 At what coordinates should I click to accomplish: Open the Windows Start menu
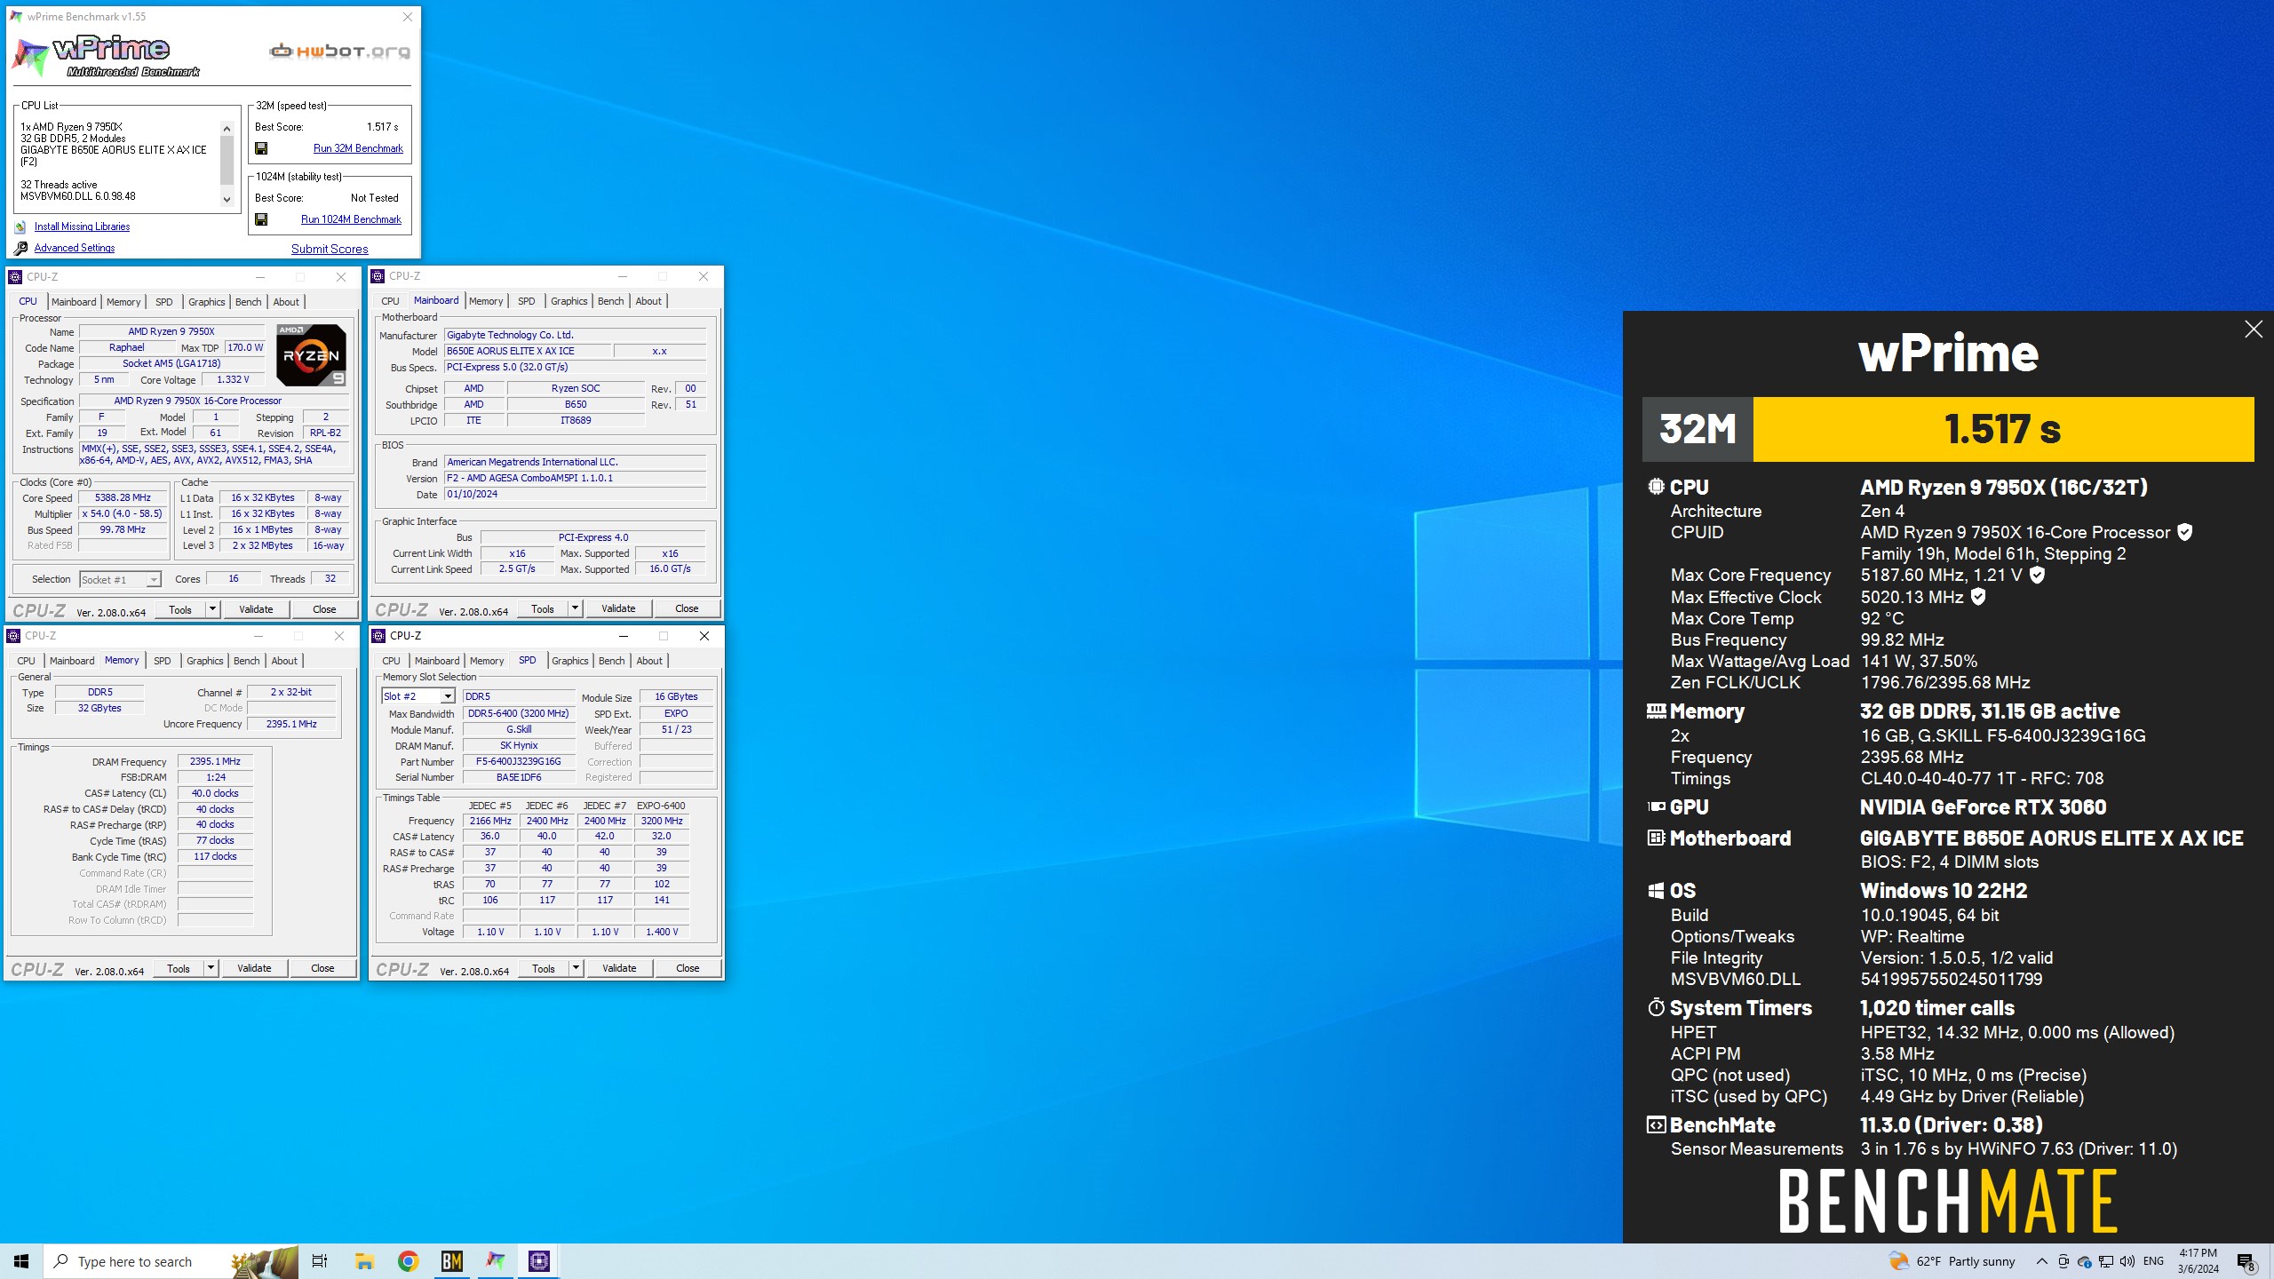click(21, 1261)
